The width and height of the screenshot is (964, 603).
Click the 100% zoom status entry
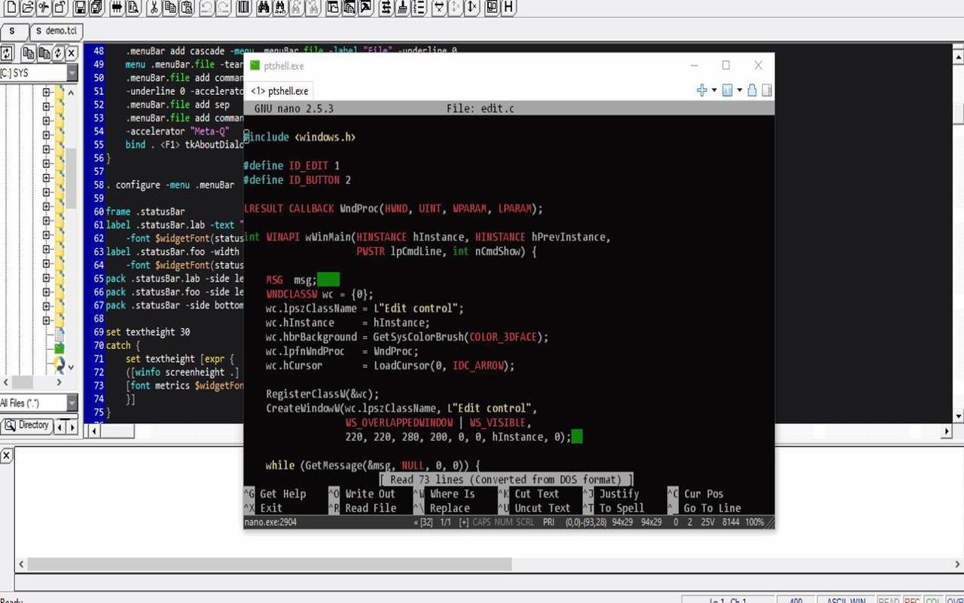click(x=755, y=522)
